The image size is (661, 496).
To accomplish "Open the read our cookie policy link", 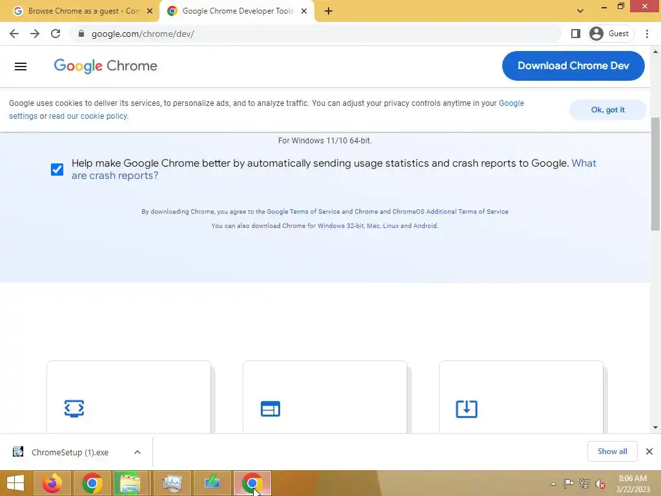I will (88, 116).
